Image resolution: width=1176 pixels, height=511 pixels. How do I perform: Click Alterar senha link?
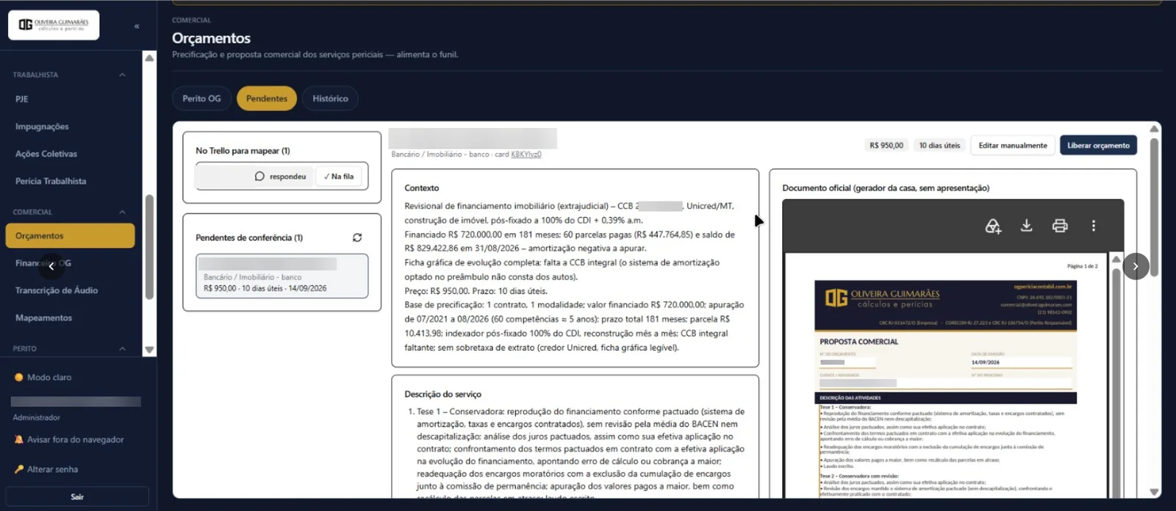pyautogui.click(x=46, y=469)
